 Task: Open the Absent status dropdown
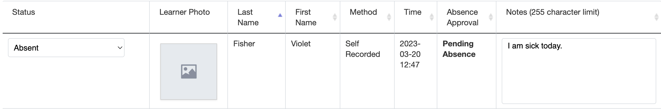coord(66,48)
